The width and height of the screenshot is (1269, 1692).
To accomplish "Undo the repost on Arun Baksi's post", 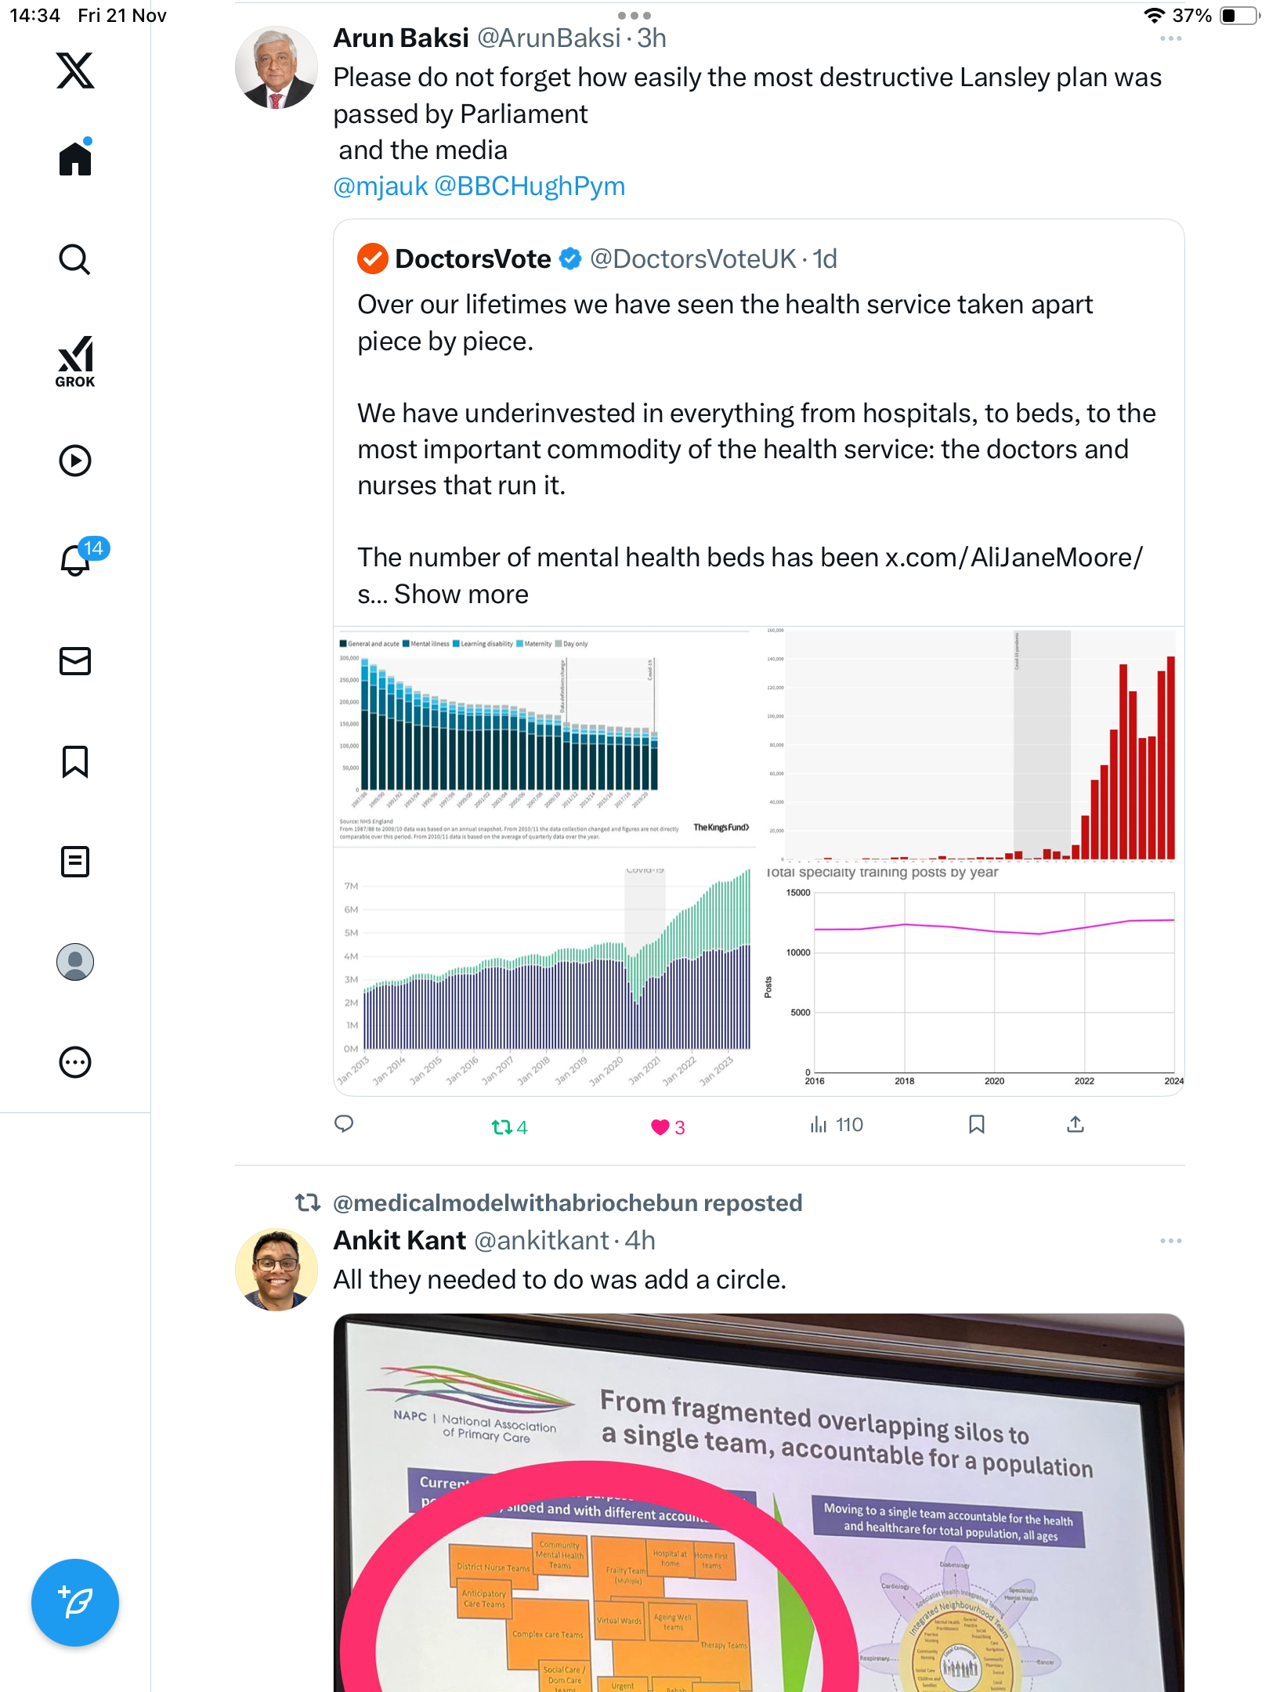I will (x=501, y=1126).
